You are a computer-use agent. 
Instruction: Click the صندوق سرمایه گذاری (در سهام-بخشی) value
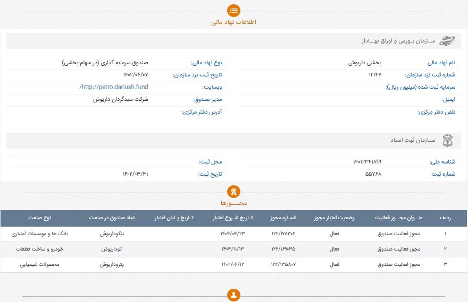pyautogui.click(x=105, y=63)
